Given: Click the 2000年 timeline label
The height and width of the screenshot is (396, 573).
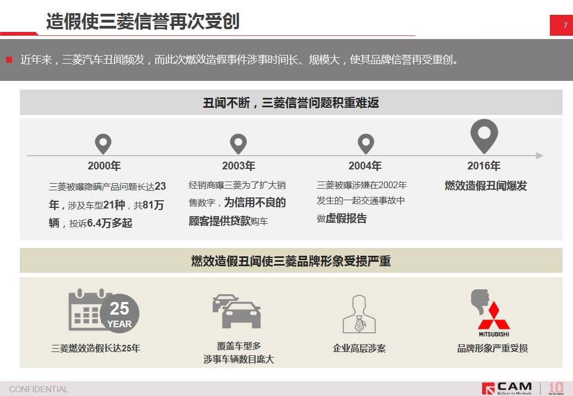Looking at the screenshot, I should click(104, 166).
